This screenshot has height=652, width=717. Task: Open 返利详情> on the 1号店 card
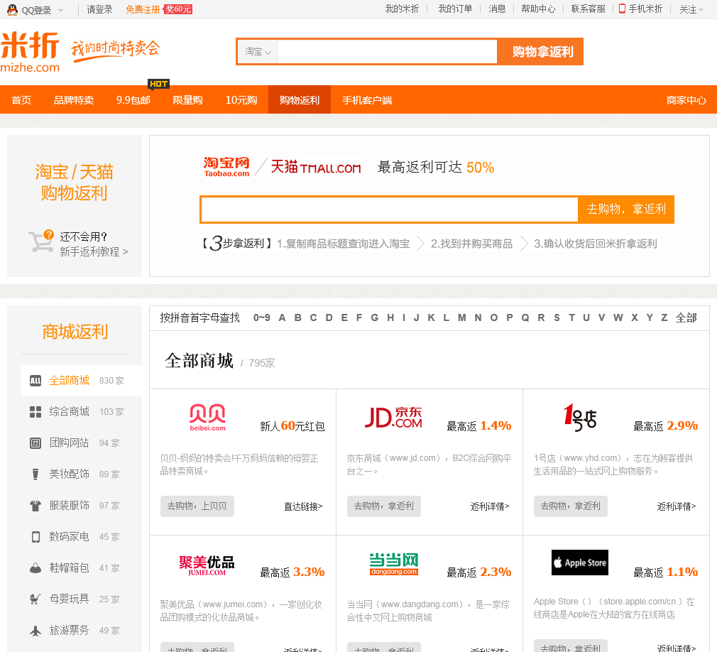(677, 506)
